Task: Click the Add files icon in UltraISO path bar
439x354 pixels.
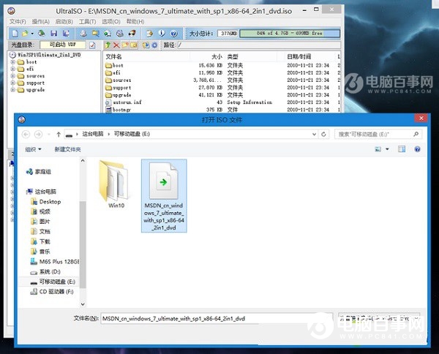Action: 146,45
